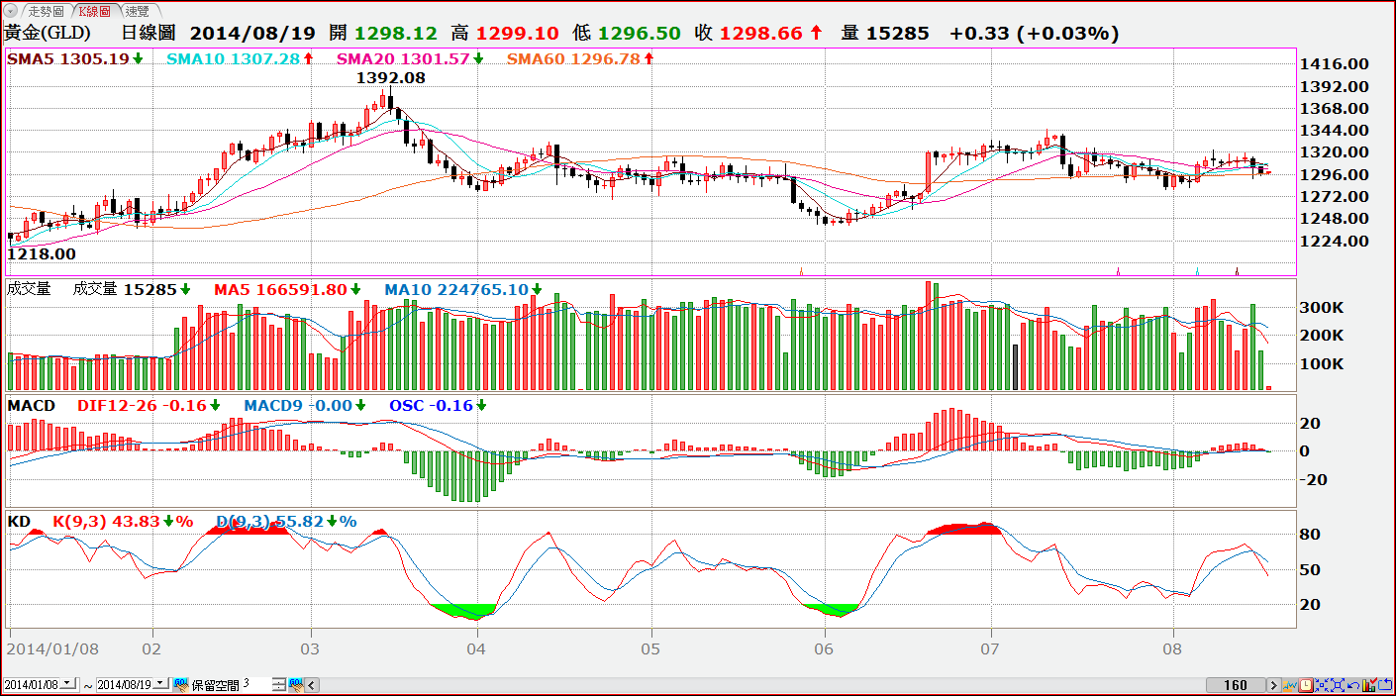
Task: Click SMA5 1305.19 label
Action: [68, 58]
